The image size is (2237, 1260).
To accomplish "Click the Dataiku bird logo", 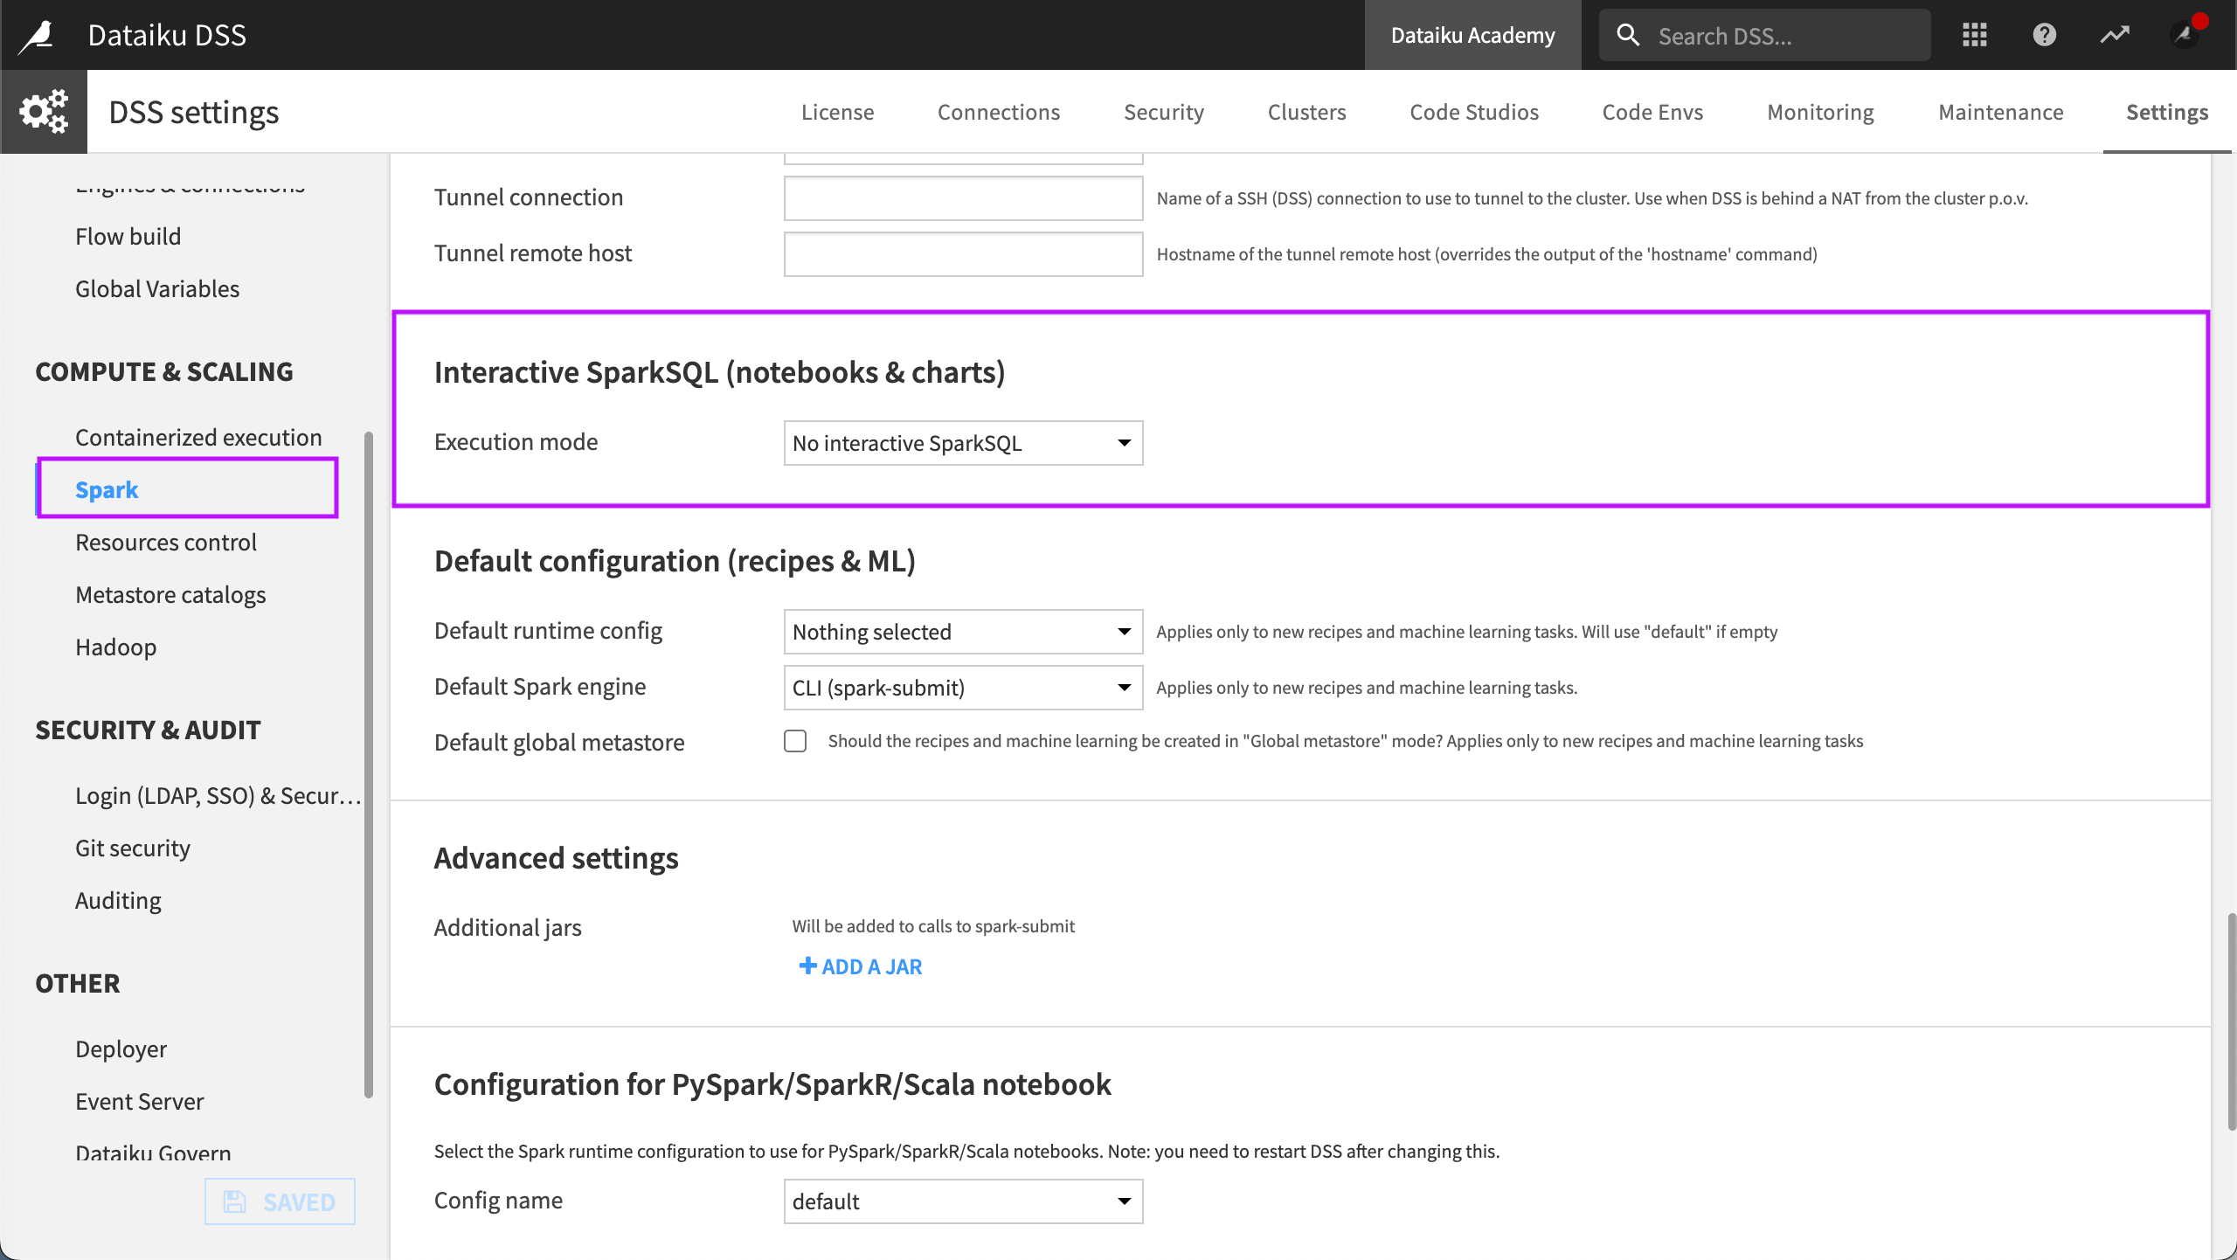I will [36, 34].
